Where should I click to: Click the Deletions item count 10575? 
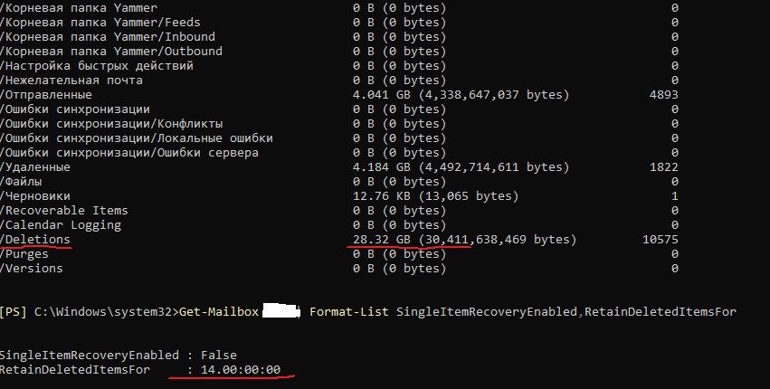click(x=660, y=240)
